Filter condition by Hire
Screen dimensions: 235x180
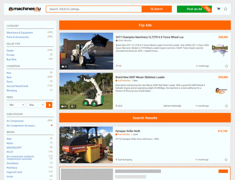[x=9, y=73]
